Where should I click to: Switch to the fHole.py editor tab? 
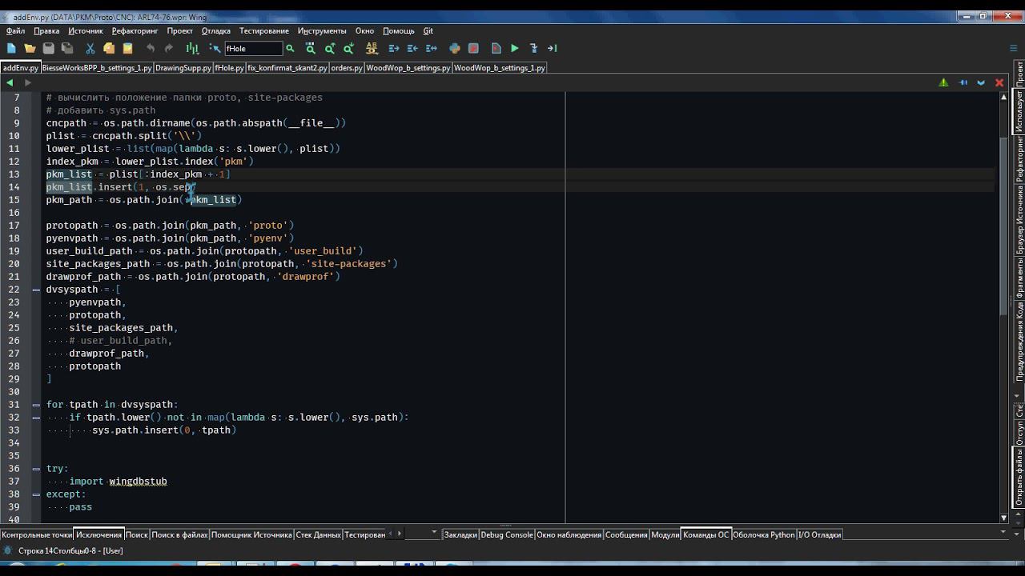click(229, 68)
